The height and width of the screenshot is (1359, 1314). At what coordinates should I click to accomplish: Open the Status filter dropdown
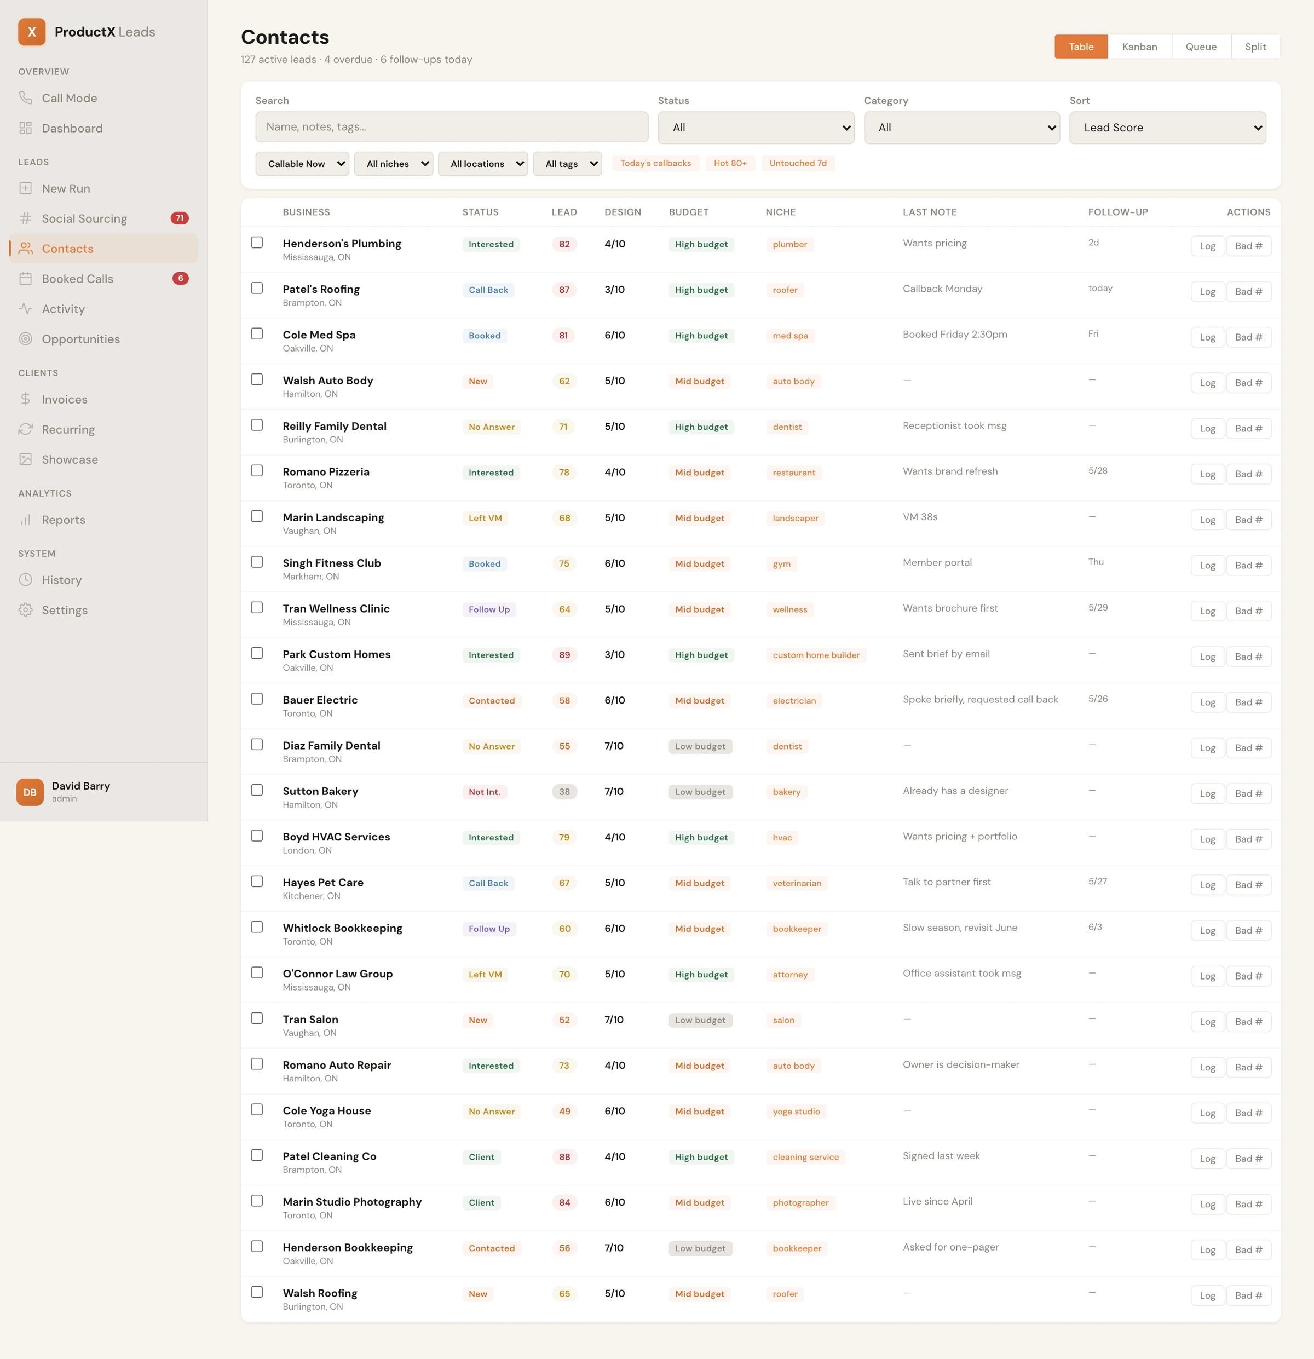coord(756,128)
